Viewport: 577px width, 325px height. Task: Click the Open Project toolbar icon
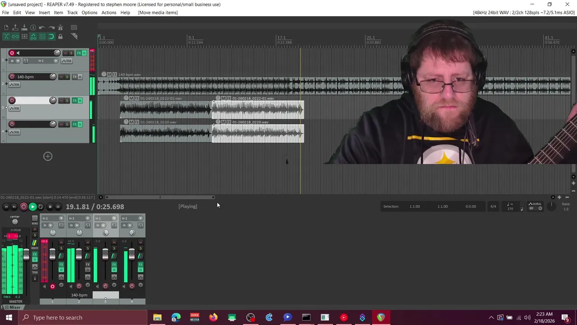15,28
